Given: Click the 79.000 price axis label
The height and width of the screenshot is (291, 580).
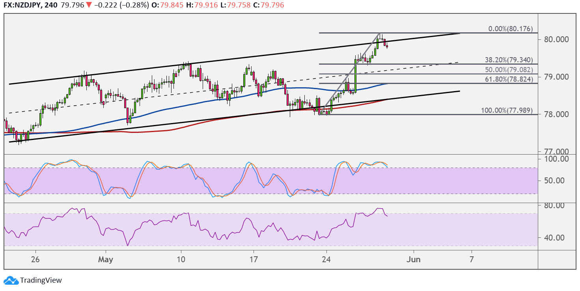Looking at the screenshot, I should [x=556, y=76].
